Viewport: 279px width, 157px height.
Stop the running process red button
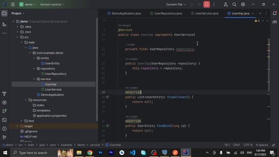(x=207, y=4)
